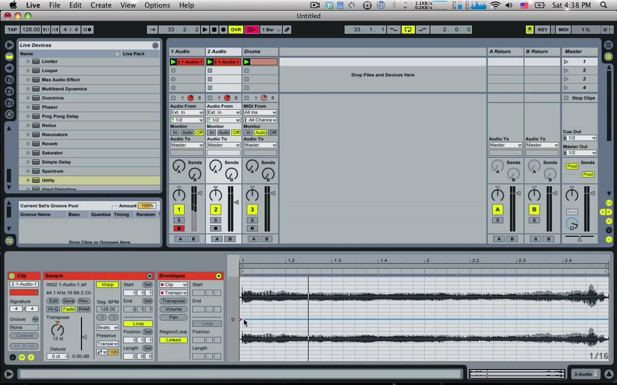Click the clip name field 2 1-Audio-1

pyautogui.click(x=24, y=284)
